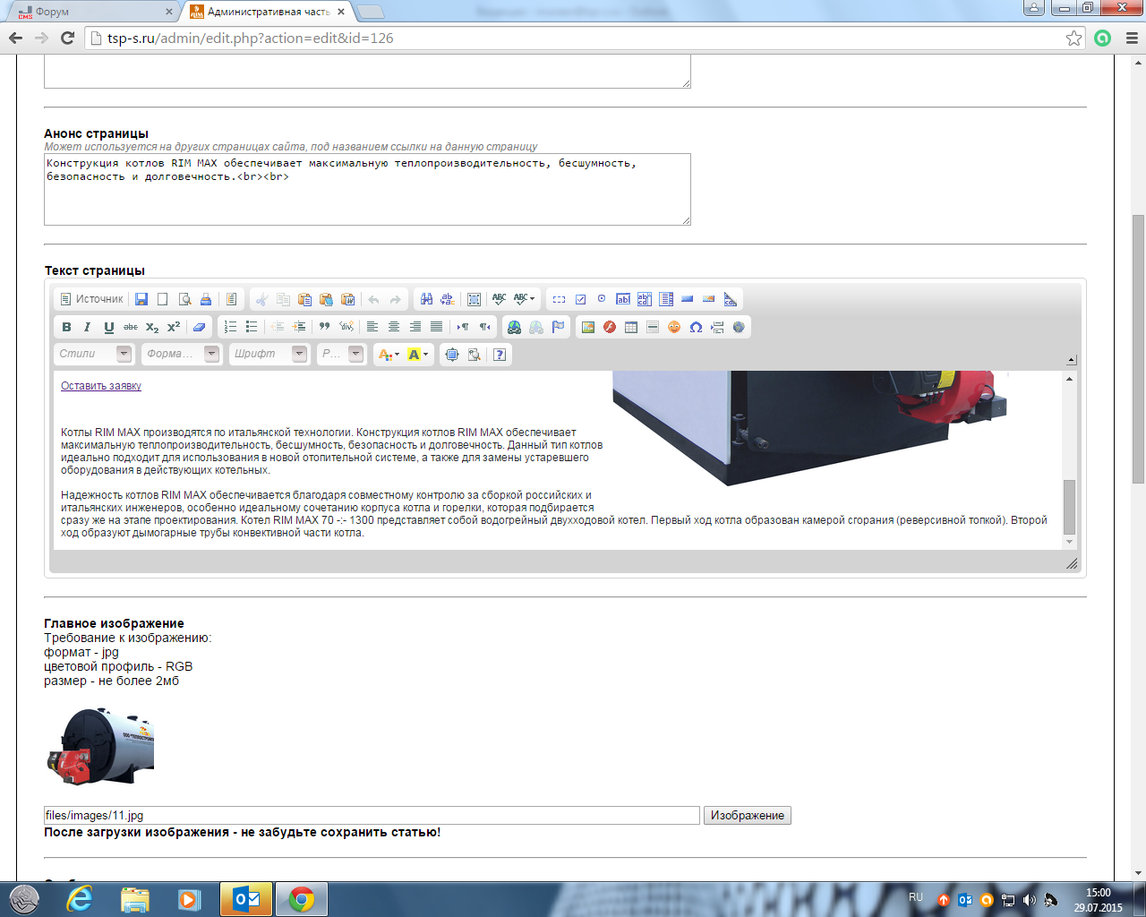This screenshot has height=917, width=1146.
Task: Create a new page in the editor
Action: click(163, 299)
